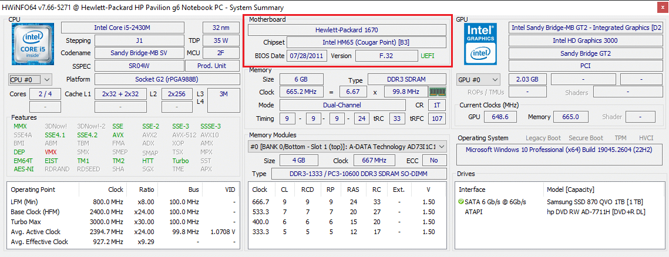
Task: Click the Secure Boot indicator label
Action: (586, 138)
